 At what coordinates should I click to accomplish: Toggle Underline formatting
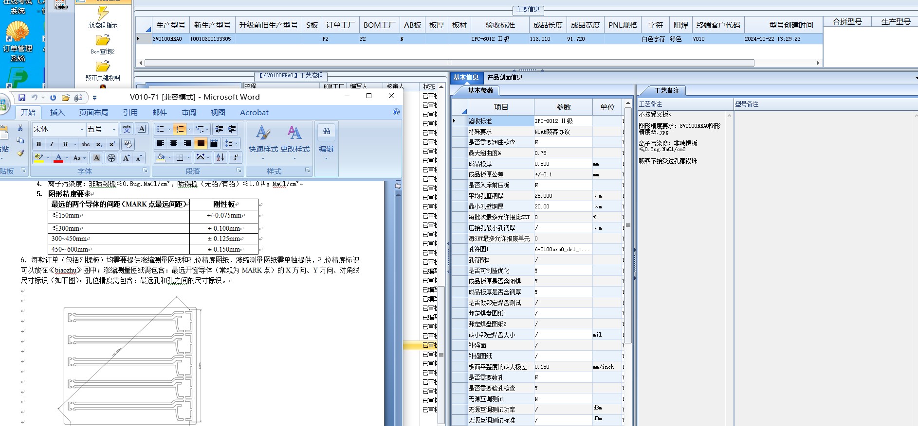point(65,144)
